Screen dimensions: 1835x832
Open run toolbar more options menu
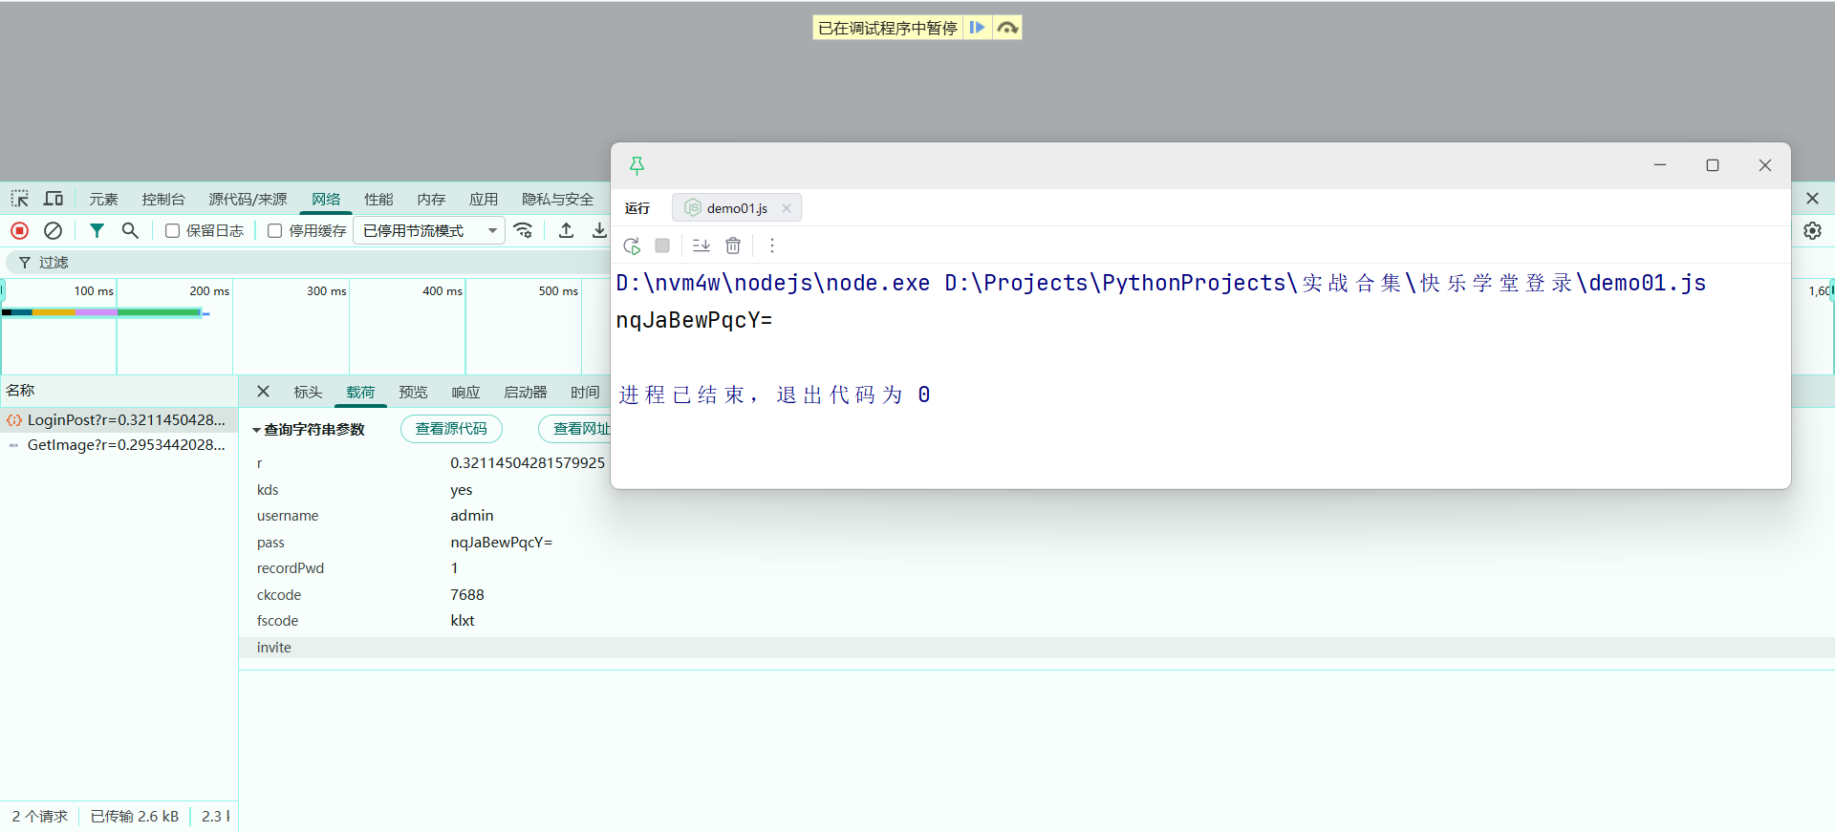coord(772,245)
